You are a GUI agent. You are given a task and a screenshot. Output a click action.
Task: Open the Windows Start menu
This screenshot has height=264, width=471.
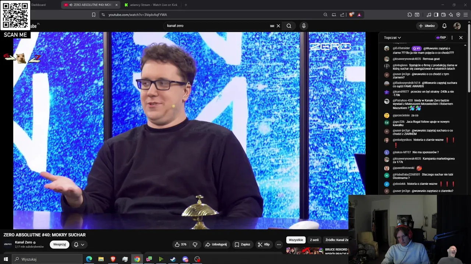coord(6,259)
